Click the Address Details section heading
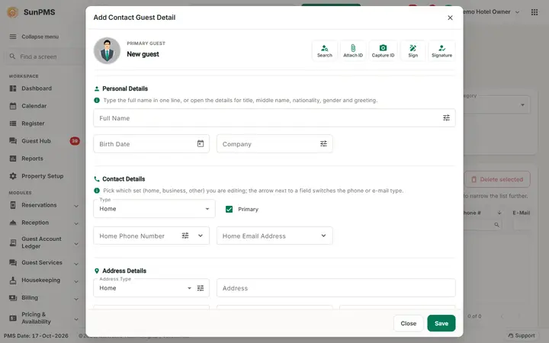549x343 pixels. pos(124,271)
